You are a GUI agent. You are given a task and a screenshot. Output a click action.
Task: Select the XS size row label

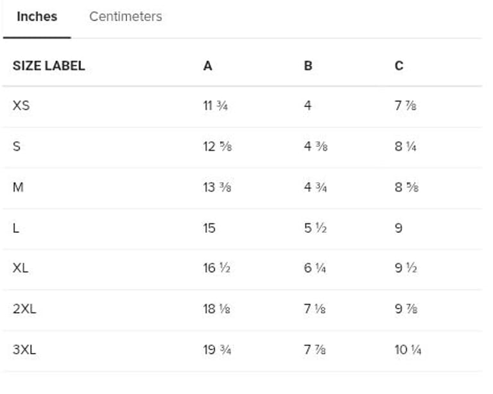pos(21,105)
